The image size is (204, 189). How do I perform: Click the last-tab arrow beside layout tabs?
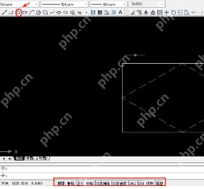click(10, 158)
